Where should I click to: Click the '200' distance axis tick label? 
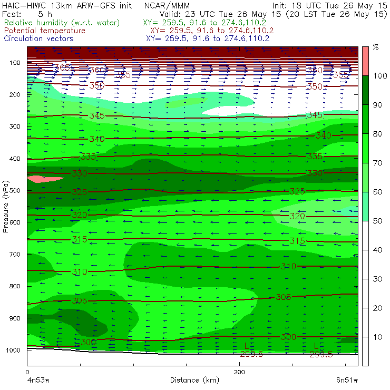click(x=239, y=372)
